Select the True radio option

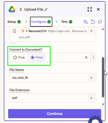19,57
